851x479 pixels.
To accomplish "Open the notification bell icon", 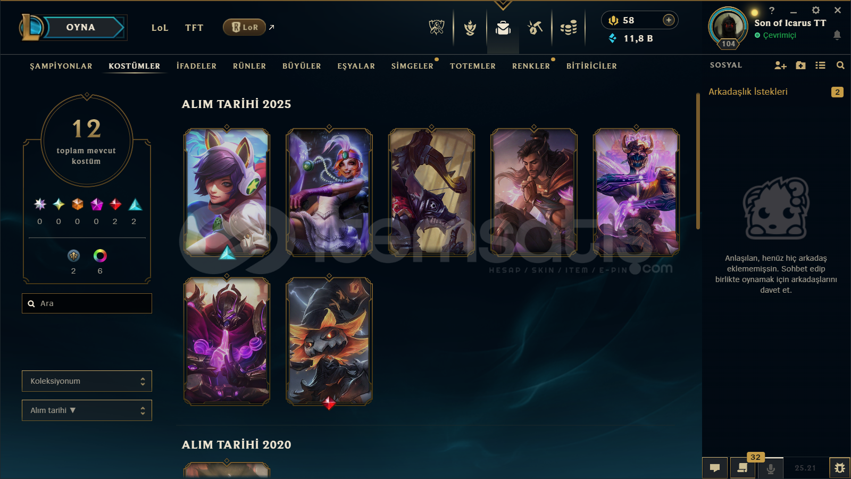I will [x=837, y=35].
